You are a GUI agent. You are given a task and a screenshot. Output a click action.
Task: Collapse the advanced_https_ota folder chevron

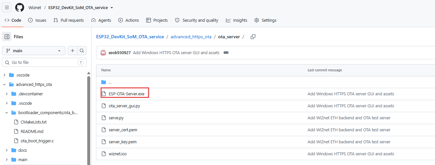coord(5,84)
